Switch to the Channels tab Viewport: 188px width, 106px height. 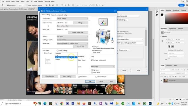169,66
